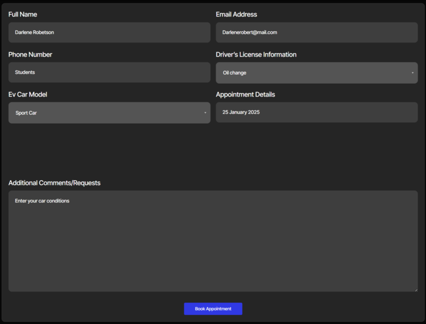The width and height of the screenshot is (426, 324).
Task: Click the Driver's License Information label
Action: click(256, 54)
